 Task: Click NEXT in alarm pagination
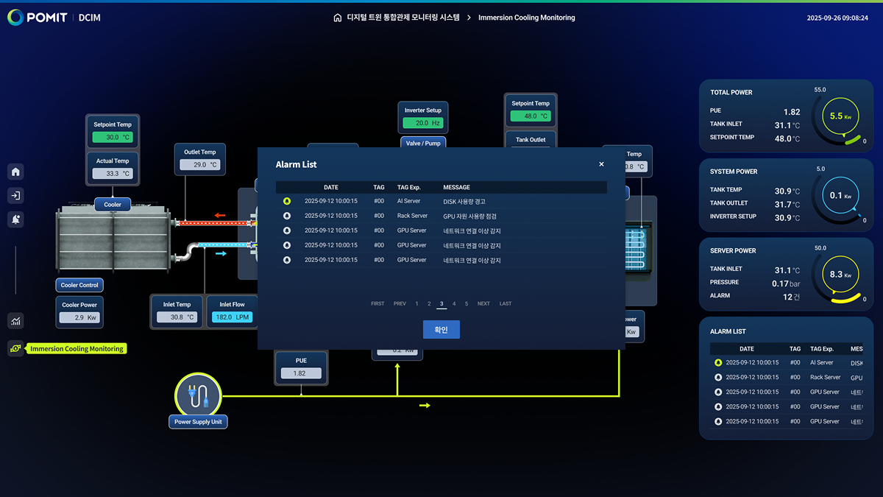pos(483,303)
